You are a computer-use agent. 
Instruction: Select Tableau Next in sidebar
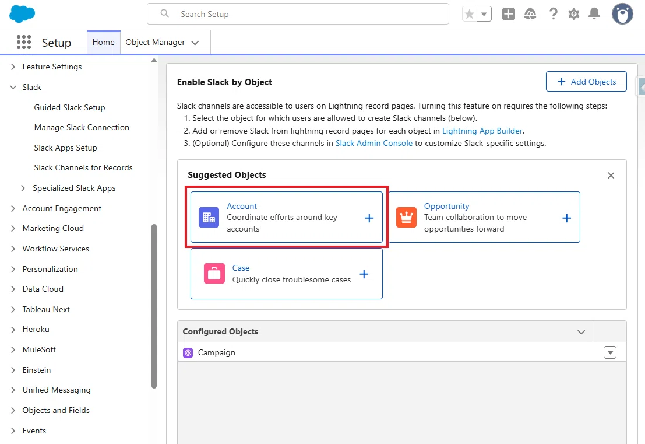(x=46, y=309)
